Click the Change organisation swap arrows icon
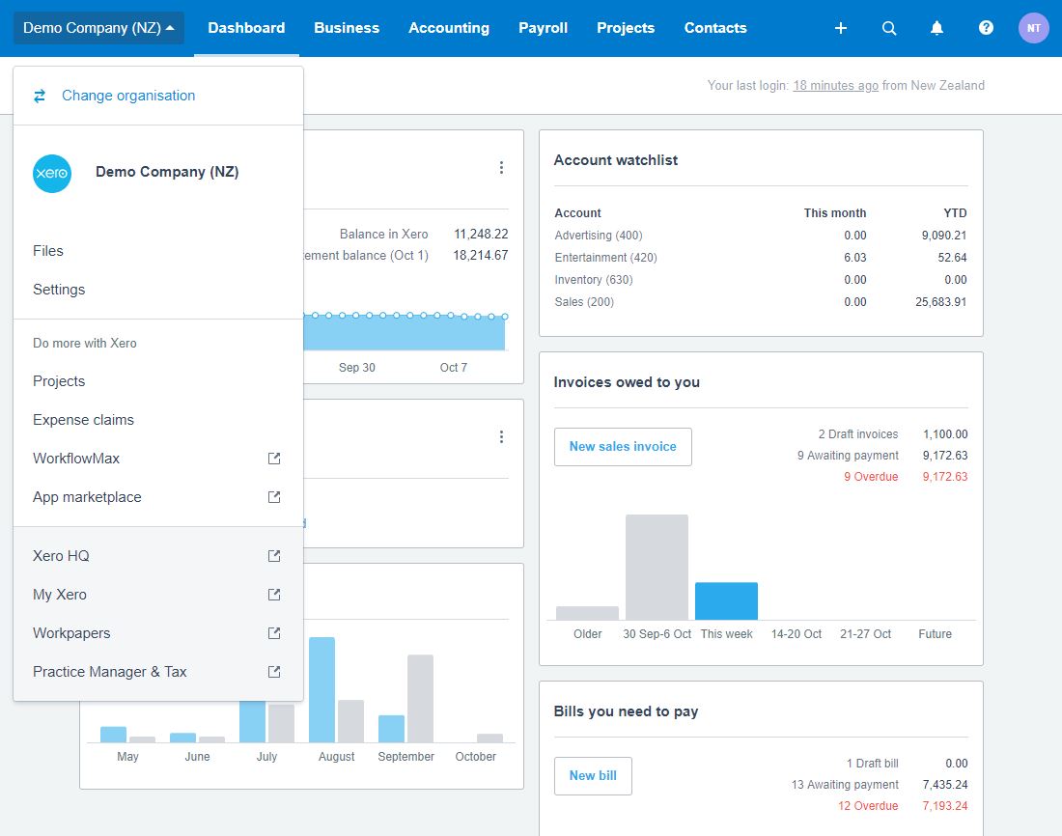 pos(40,96)
